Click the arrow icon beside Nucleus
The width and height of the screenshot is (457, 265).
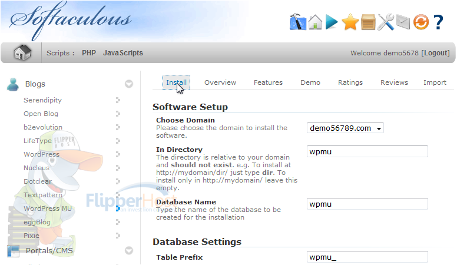(x=118, y=168)
